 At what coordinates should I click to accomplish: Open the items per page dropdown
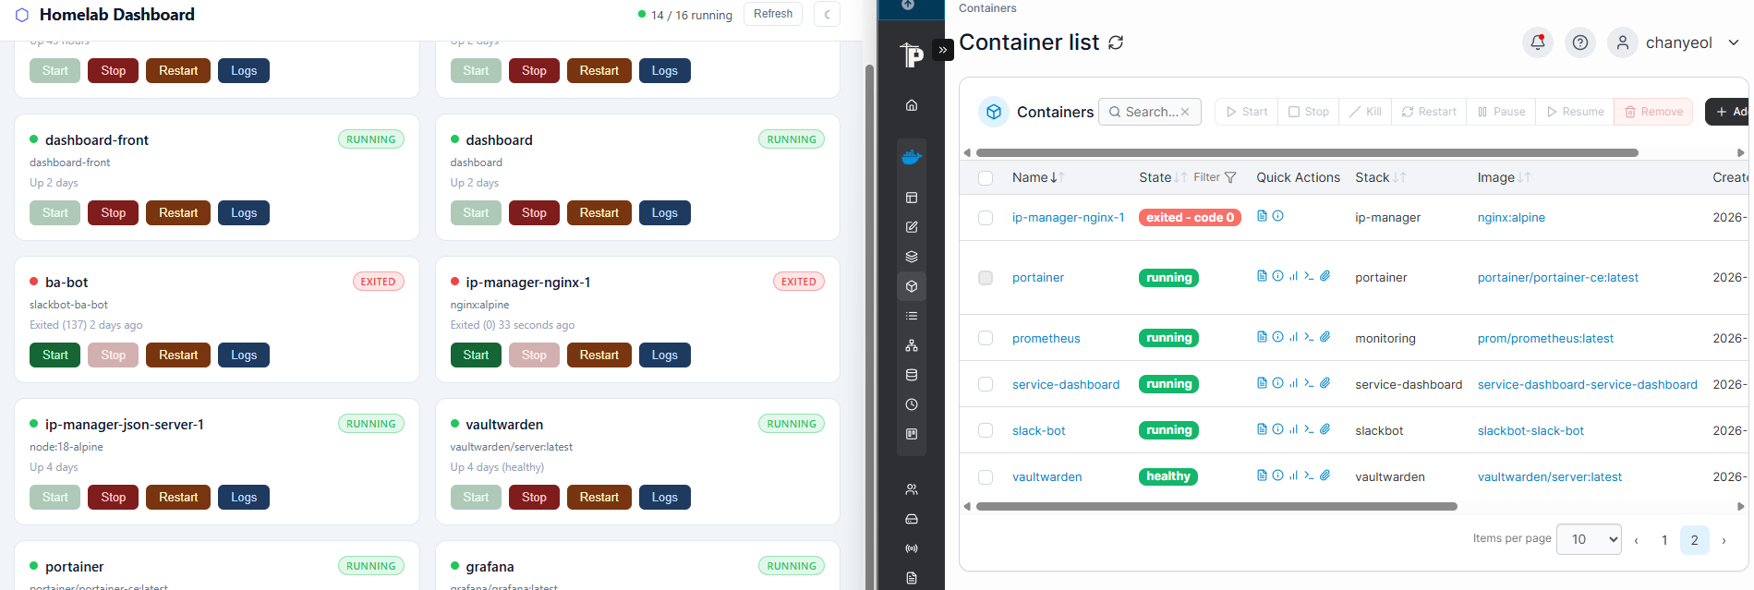1588,539
